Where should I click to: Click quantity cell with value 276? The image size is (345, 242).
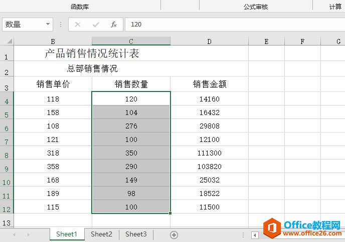pyautogui.click(x=131, y=125)
